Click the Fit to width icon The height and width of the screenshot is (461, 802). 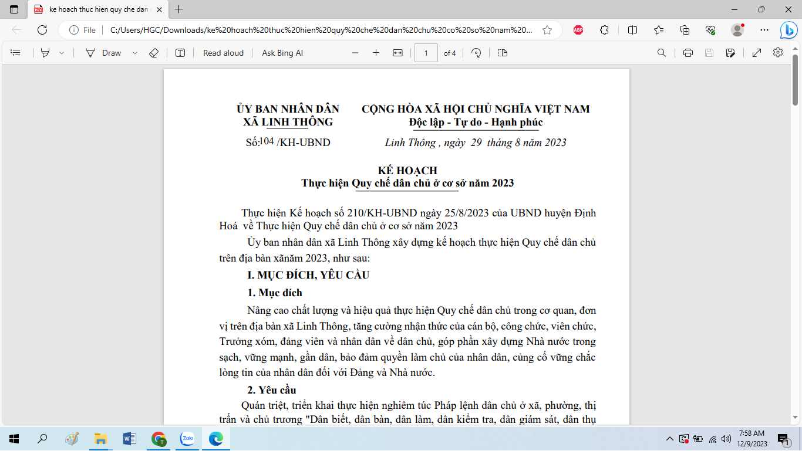(x=397, y=53)
